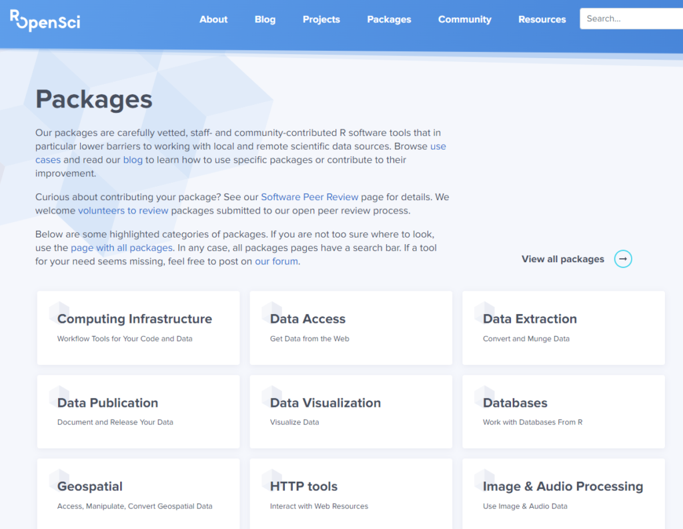Click the circled arrow beside View all packages
Viewport: 683px width, 529px height.
pyautogui.click(x=623, y=259)
